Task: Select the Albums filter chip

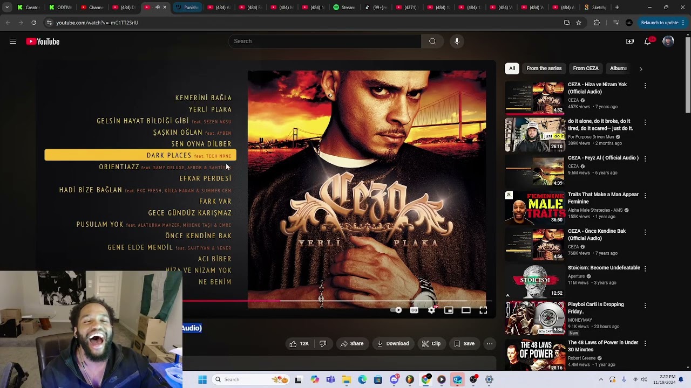Action: pyautogui.click(x=618, y=68)
